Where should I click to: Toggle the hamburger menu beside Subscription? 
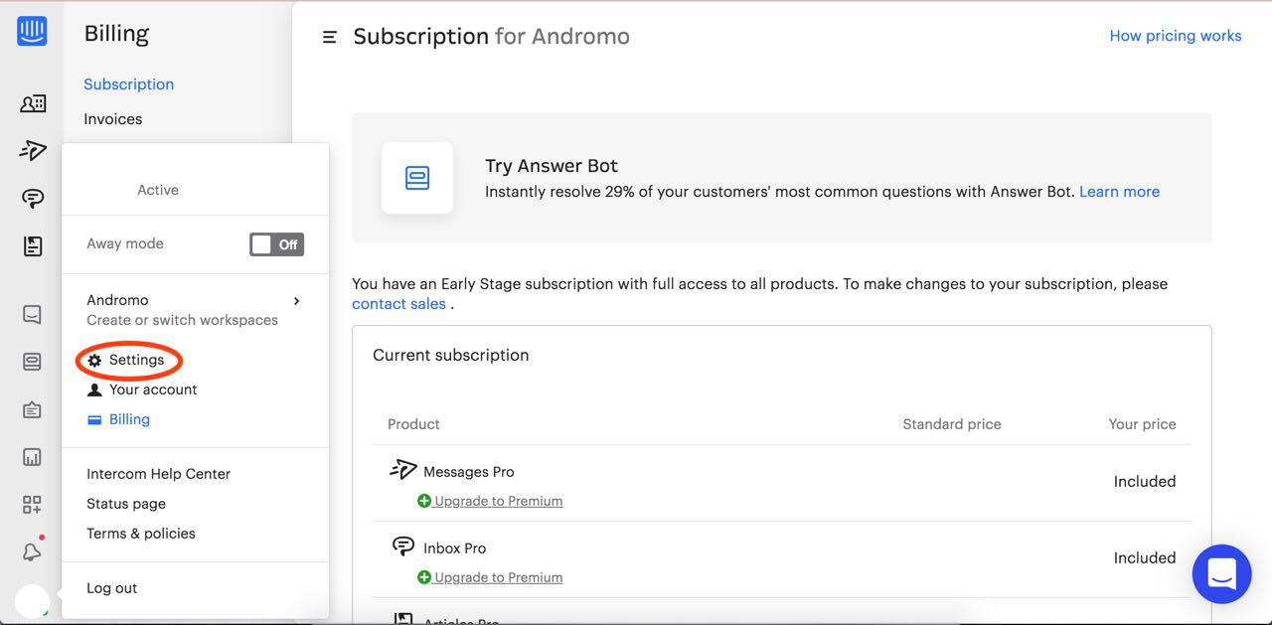[329, 38]
